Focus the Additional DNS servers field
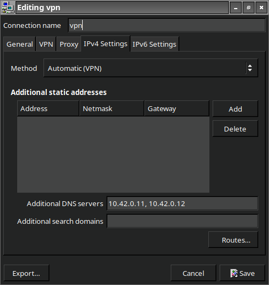Image resolution: width=269 pixels, height=285 pixels. click(183, 203)
